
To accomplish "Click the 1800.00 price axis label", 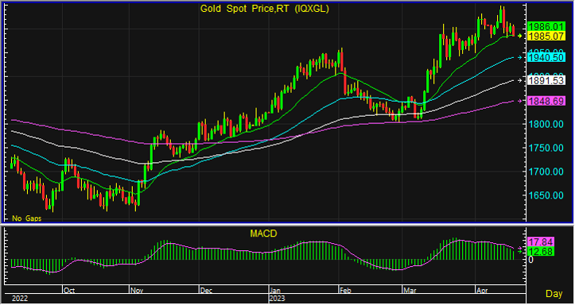I will [x=546, y=124].
